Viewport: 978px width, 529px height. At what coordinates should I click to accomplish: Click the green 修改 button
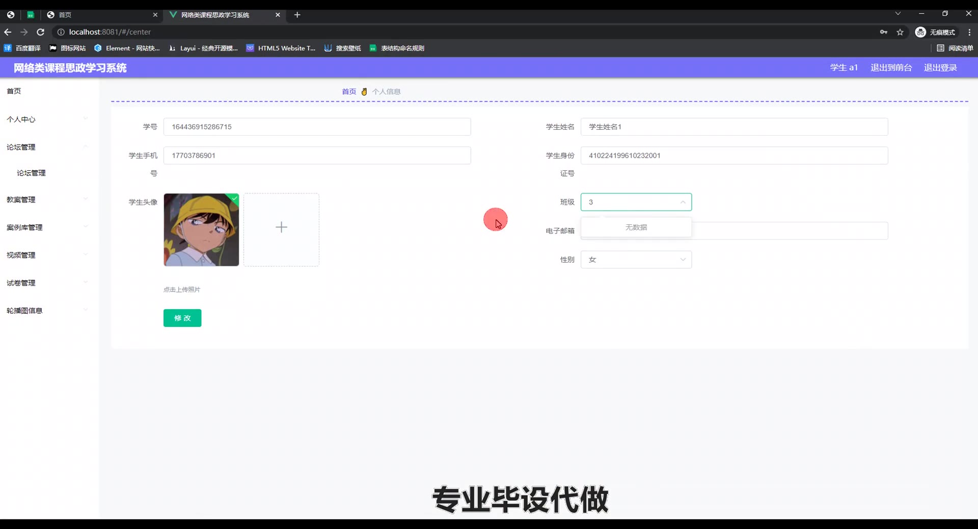(182, 318)
